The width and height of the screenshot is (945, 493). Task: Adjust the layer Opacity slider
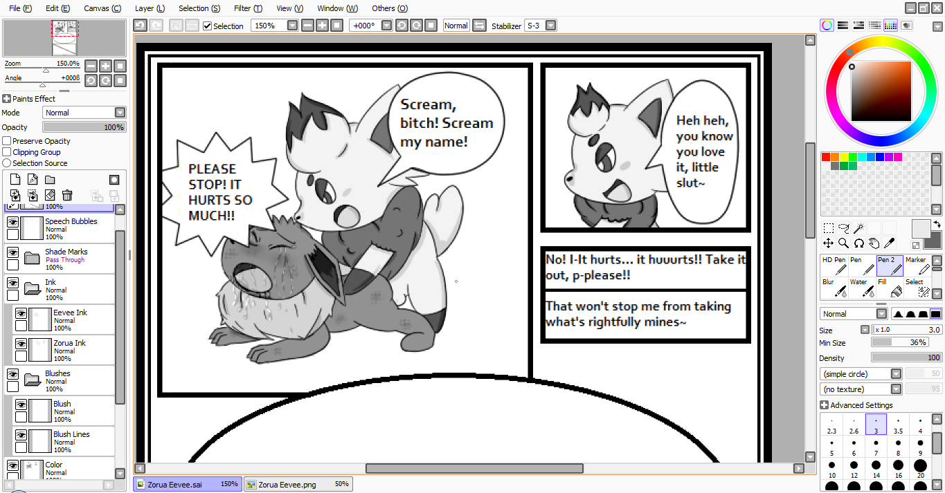[84, 127]
